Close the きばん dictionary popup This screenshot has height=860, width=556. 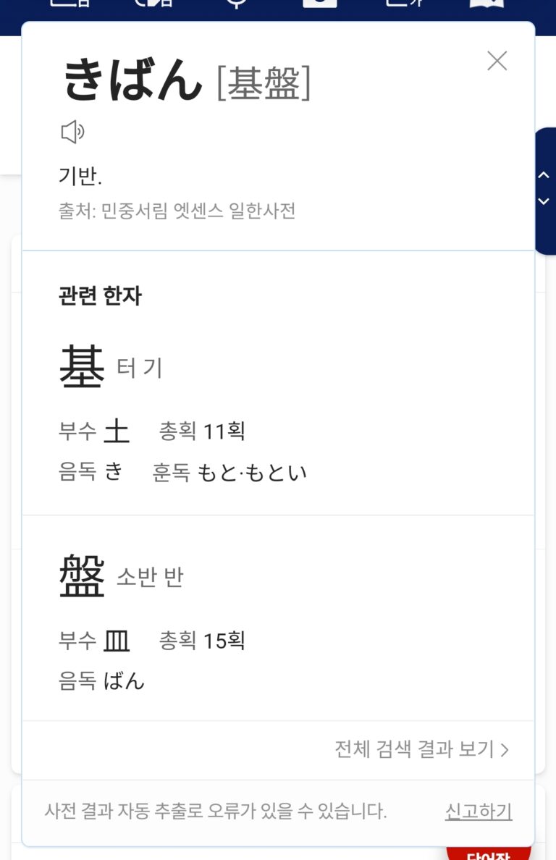click(x=497, y=62)
